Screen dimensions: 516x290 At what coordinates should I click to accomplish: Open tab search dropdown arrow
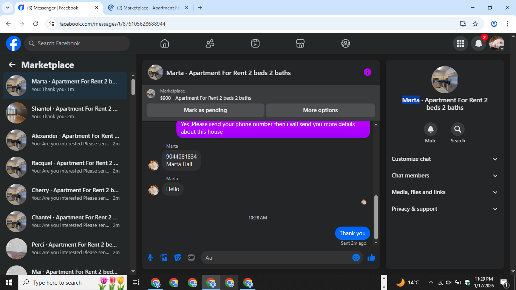7,8
